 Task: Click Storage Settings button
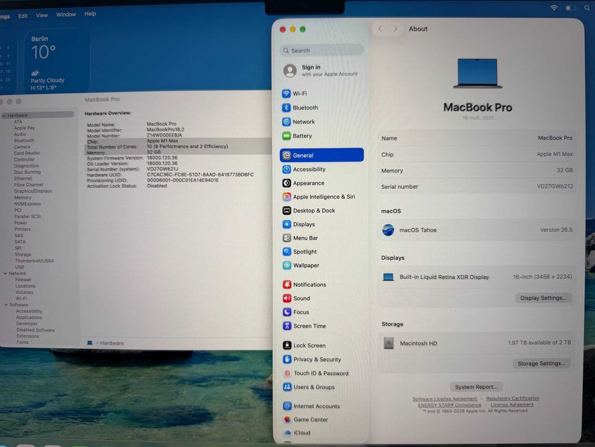pos(541,363)
